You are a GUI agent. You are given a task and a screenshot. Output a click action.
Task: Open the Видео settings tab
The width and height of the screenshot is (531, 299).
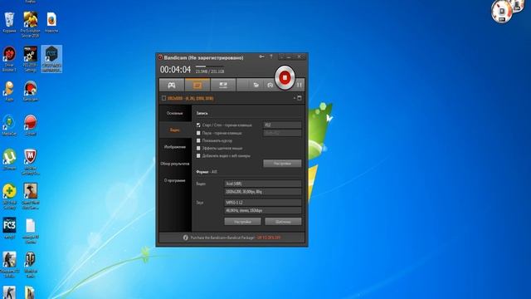175,130
